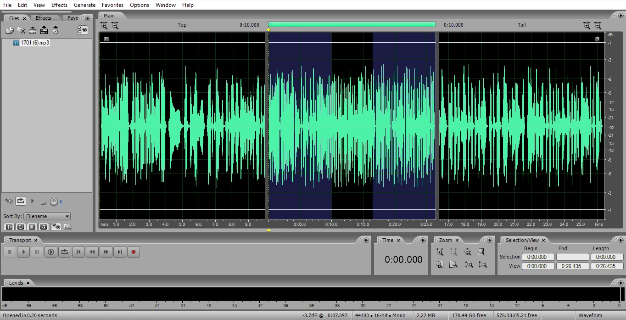Open the Levels panel options menu arrow

pos(620,283)
